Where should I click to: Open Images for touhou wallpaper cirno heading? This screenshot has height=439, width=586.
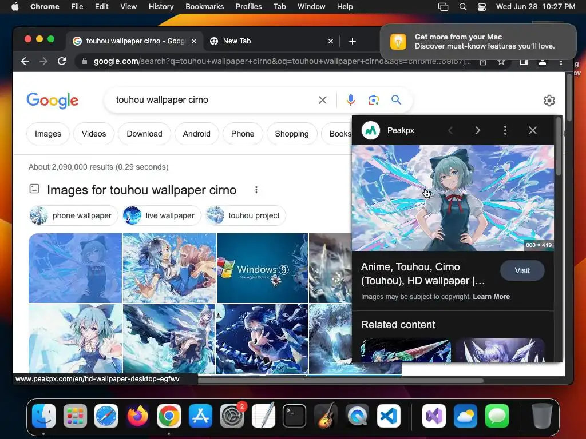[x=142, y=190]
